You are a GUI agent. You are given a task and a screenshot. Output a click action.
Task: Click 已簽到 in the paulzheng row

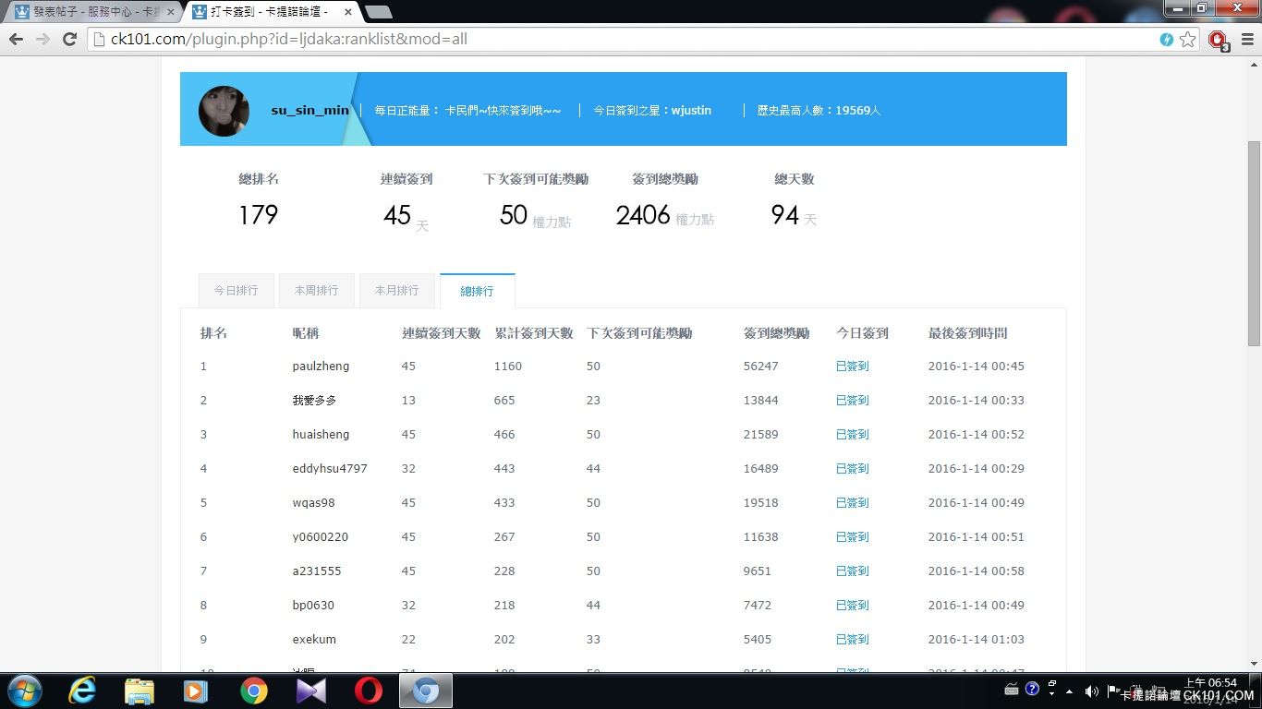(852, 367)
